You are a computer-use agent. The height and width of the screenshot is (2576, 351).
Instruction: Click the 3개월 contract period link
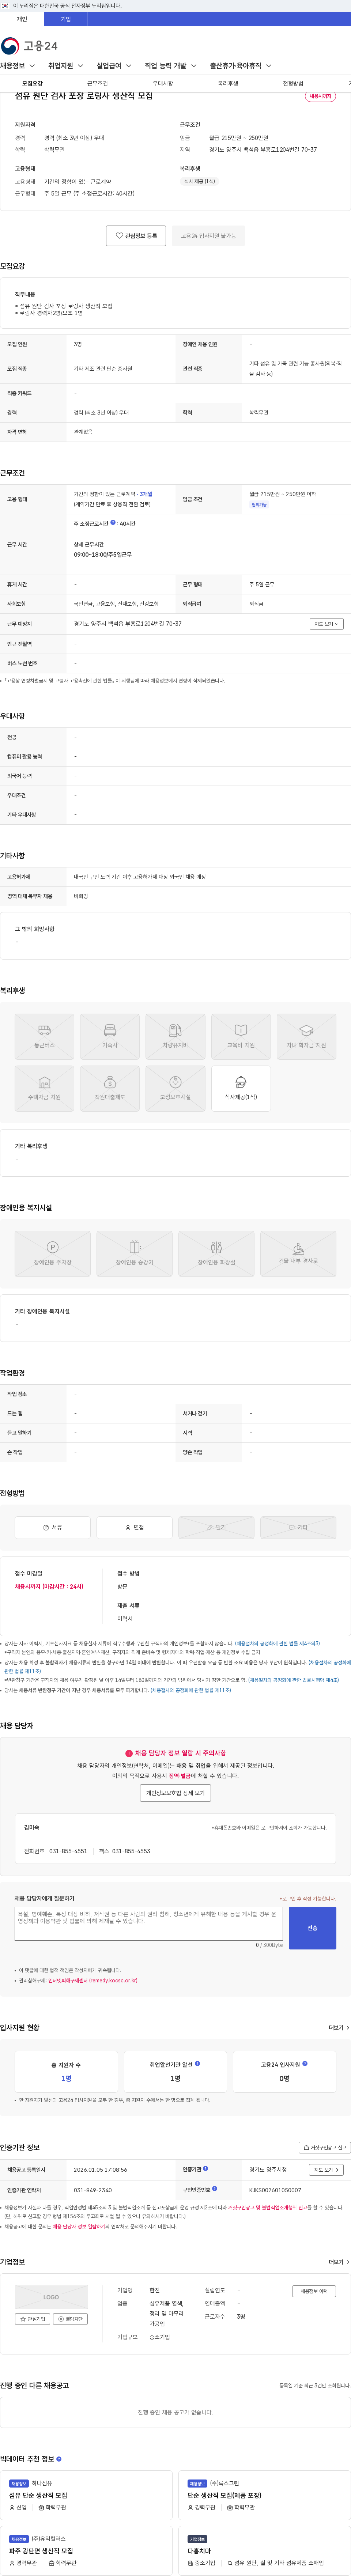[x=146, y=494]
